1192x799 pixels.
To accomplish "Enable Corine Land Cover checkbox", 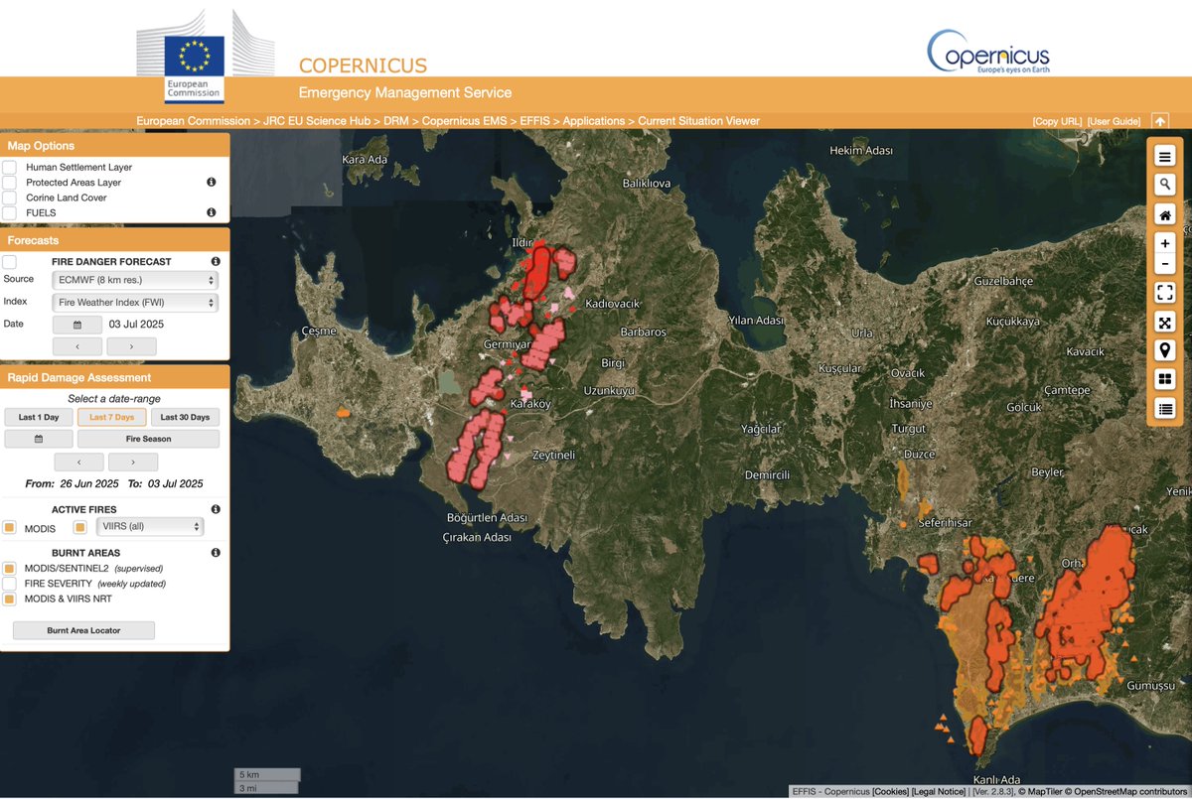I will [9, 198].
